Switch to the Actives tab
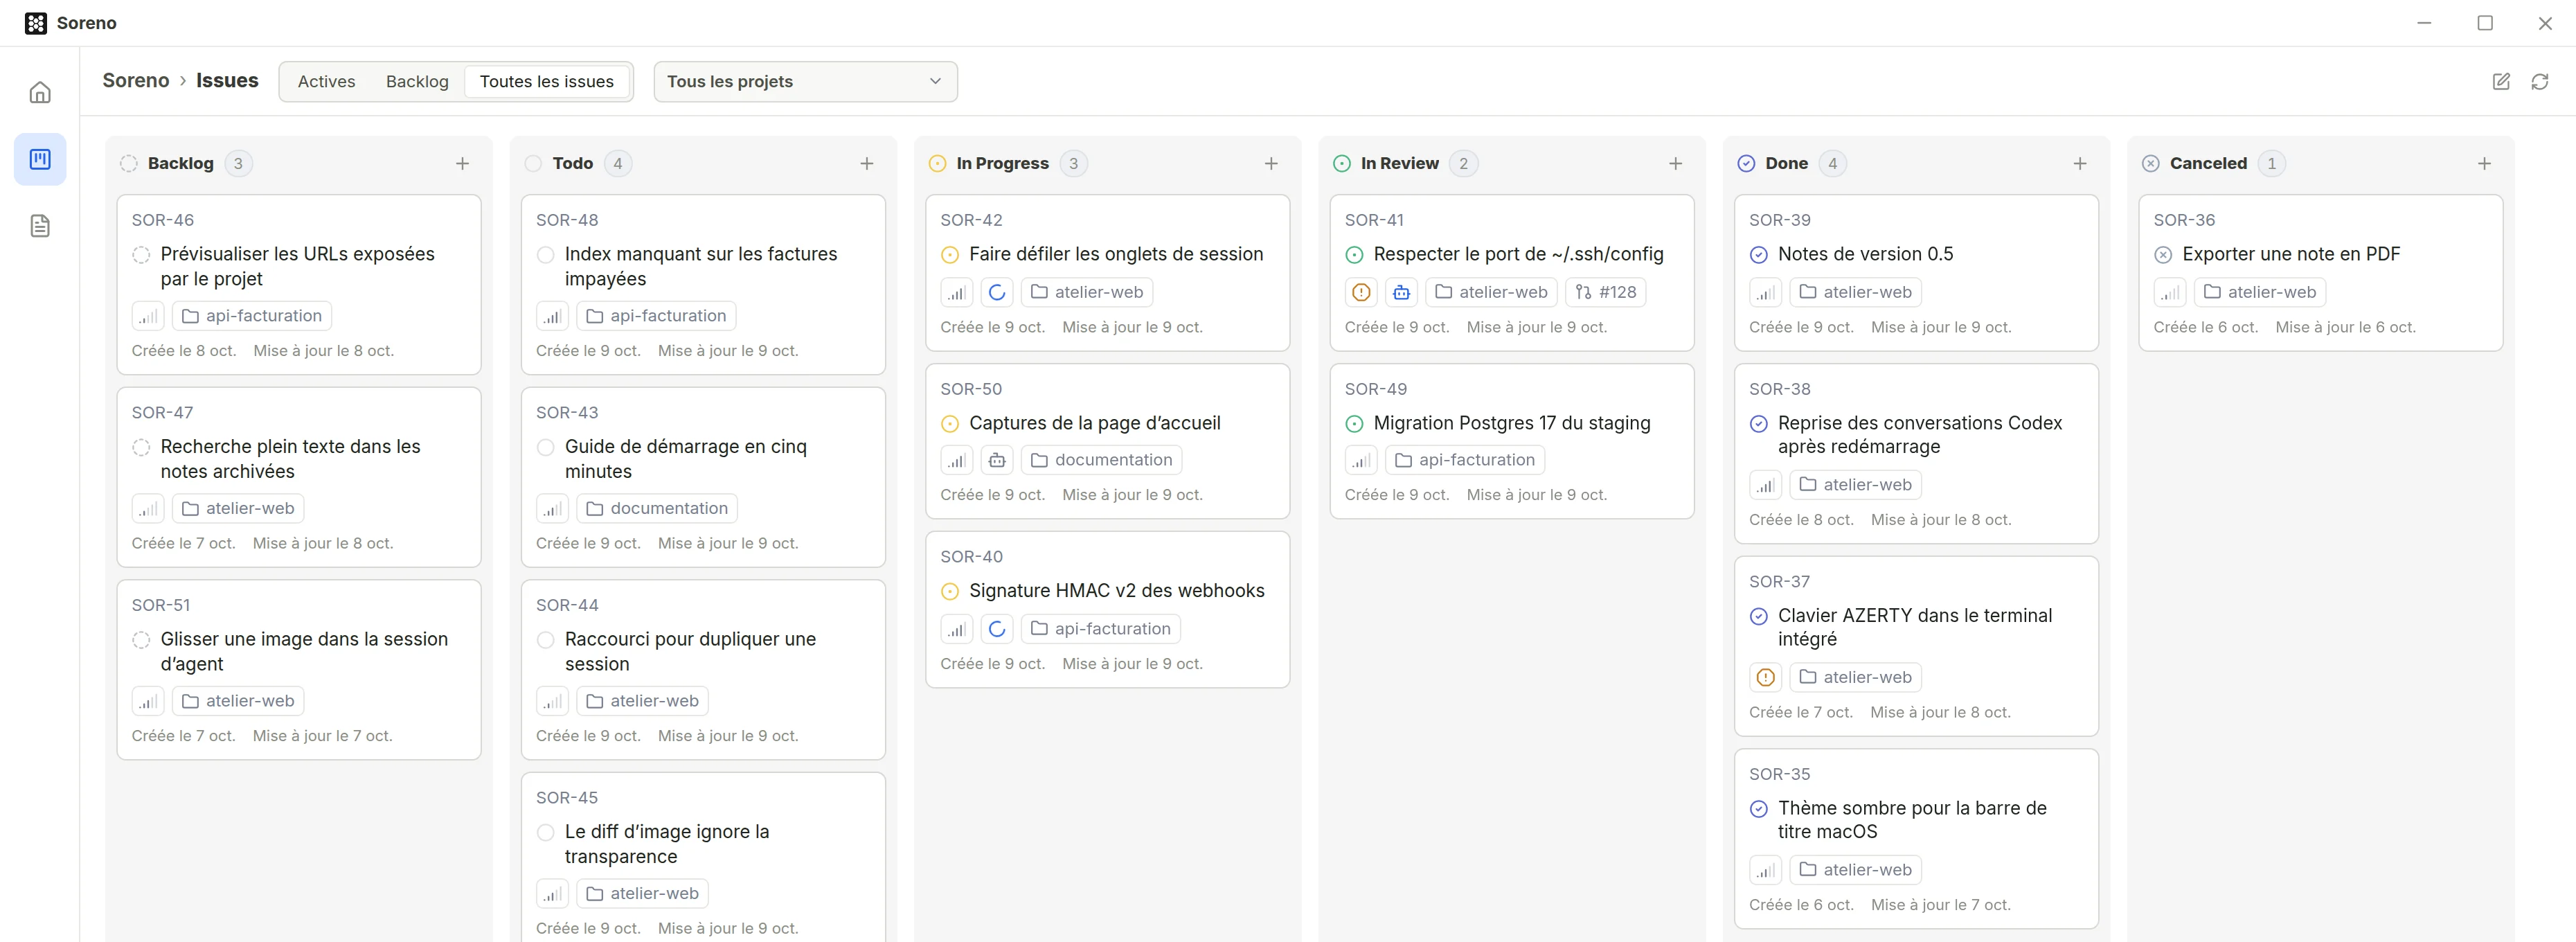 (x=326, y=82)
